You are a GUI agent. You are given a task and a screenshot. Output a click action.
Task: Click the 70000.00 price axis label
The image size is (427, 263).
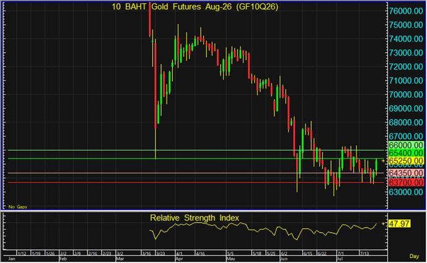[406, 95]
